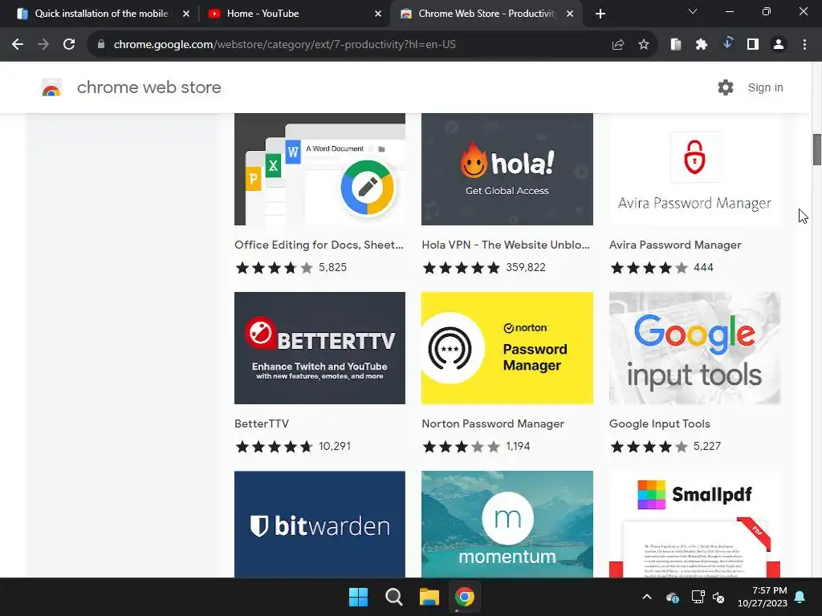Click Google Input Tools rating count 5,227
The image size is (822, 616).
click(x=707, y=446)
